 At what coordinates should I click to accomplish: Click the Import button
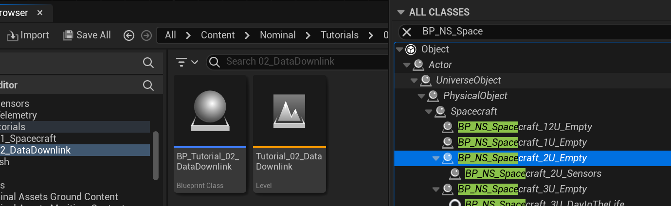28,35
